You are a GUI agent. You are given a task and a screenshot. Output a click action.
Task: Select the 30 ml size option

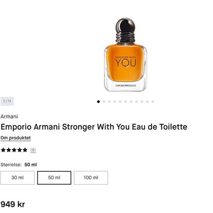[x=17, y=177]
